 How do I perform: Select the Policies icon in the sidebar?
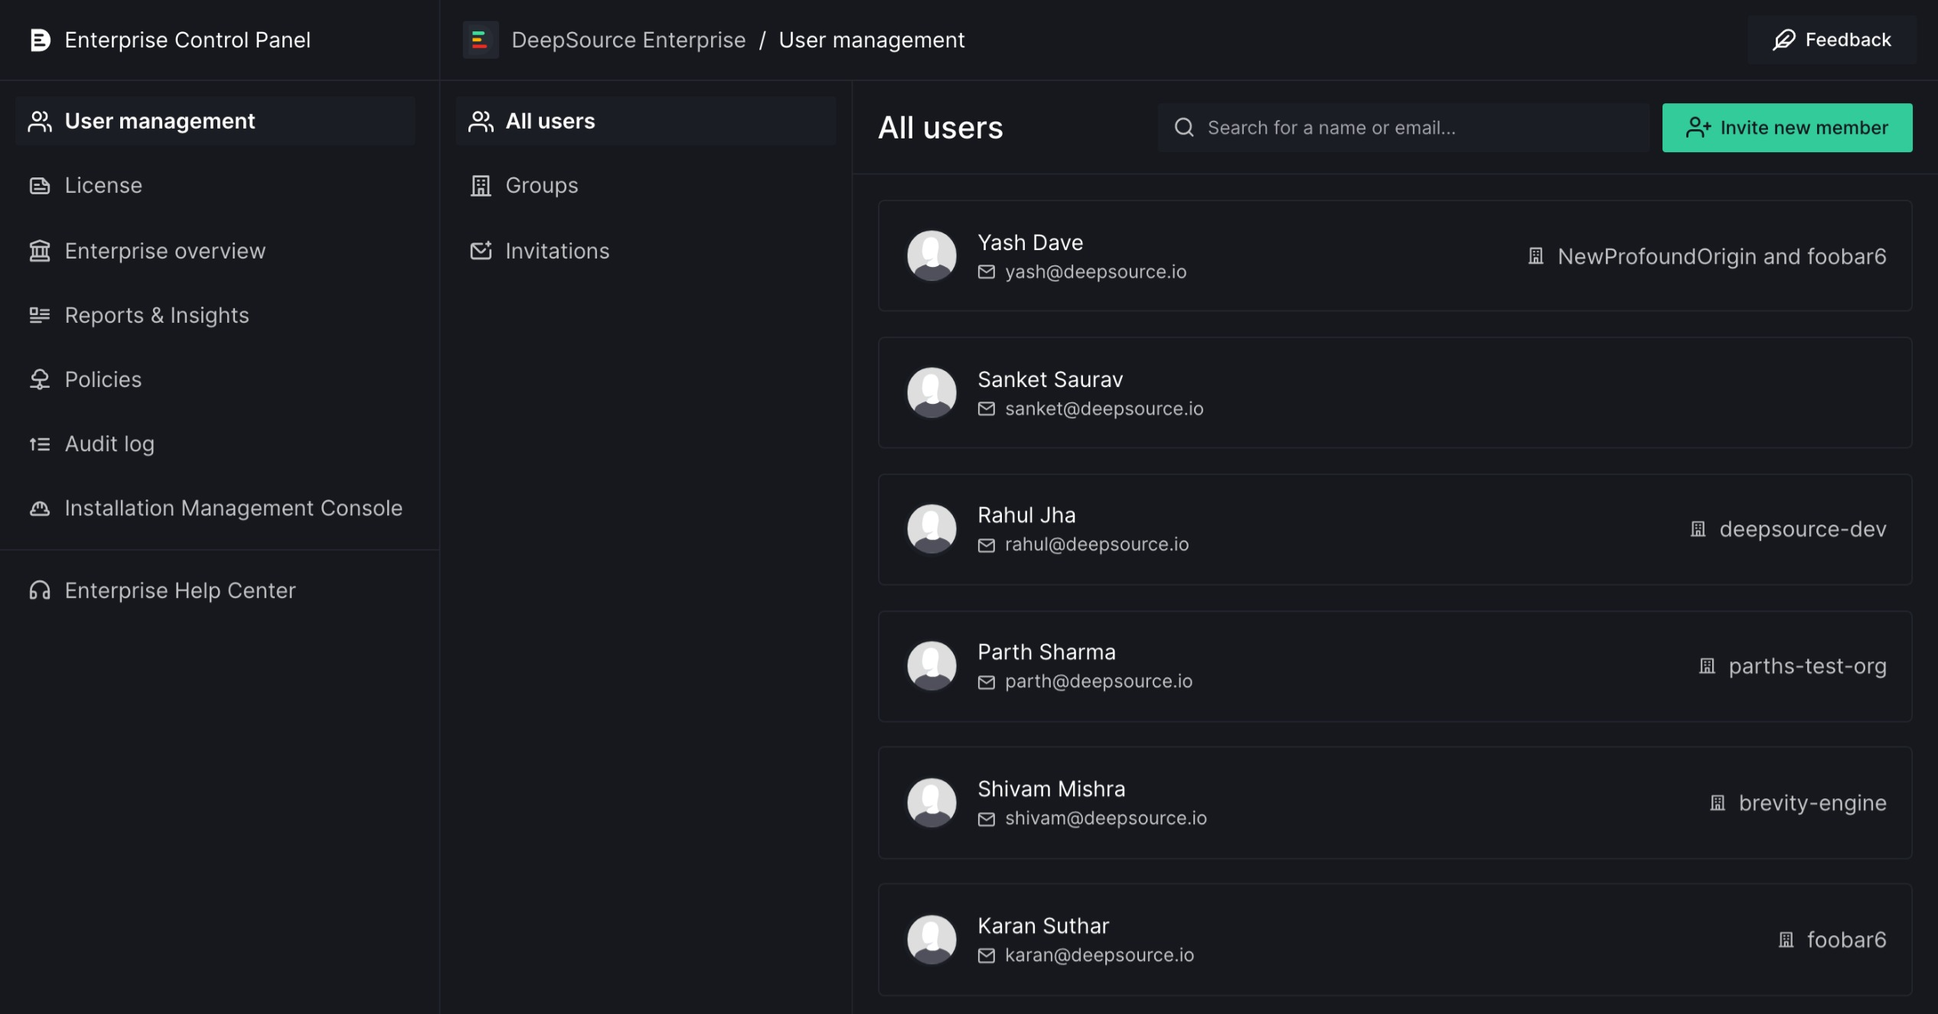click(39, 379)
